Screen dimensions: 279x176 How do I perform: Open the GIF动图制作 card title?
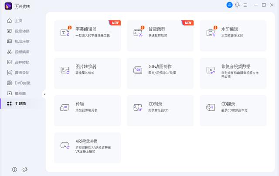click(x=160, y=66)
